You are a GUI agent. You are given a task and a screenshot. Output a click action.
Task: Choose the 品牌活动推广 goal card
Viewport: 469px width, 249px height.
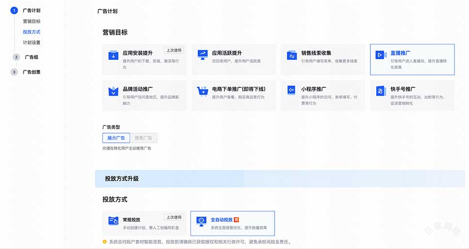coord(145,96)
